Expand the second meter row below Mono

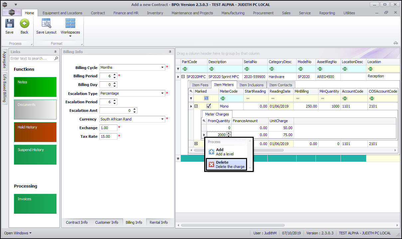[x=196, y=144]
